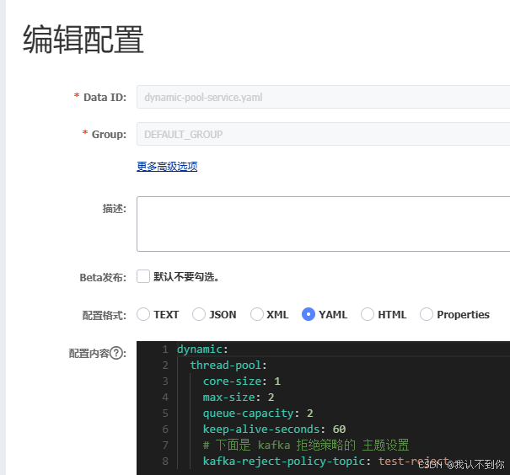The width and height of the screenshot is (510, 475).
Task: Click the 默认不要勾选 label text
Action: pos(185,277)
